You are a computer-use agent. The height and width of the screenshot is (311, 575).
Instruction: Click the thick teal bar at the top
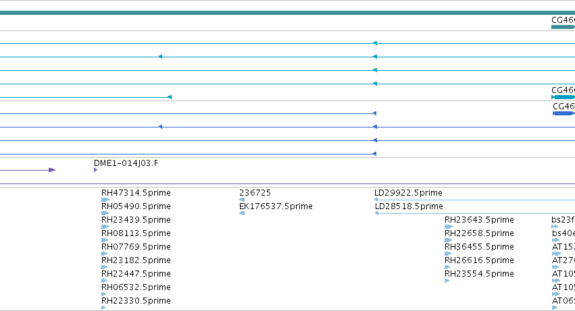(x=288, y=13)
